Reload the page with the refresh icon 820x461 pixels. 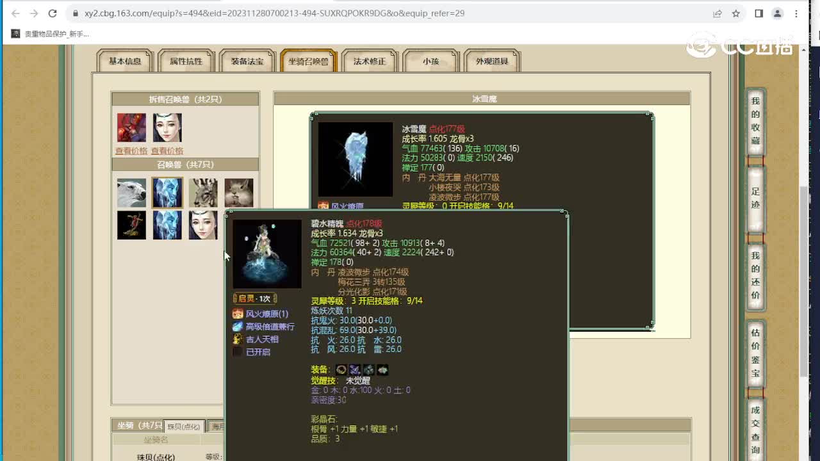point(53,13)
